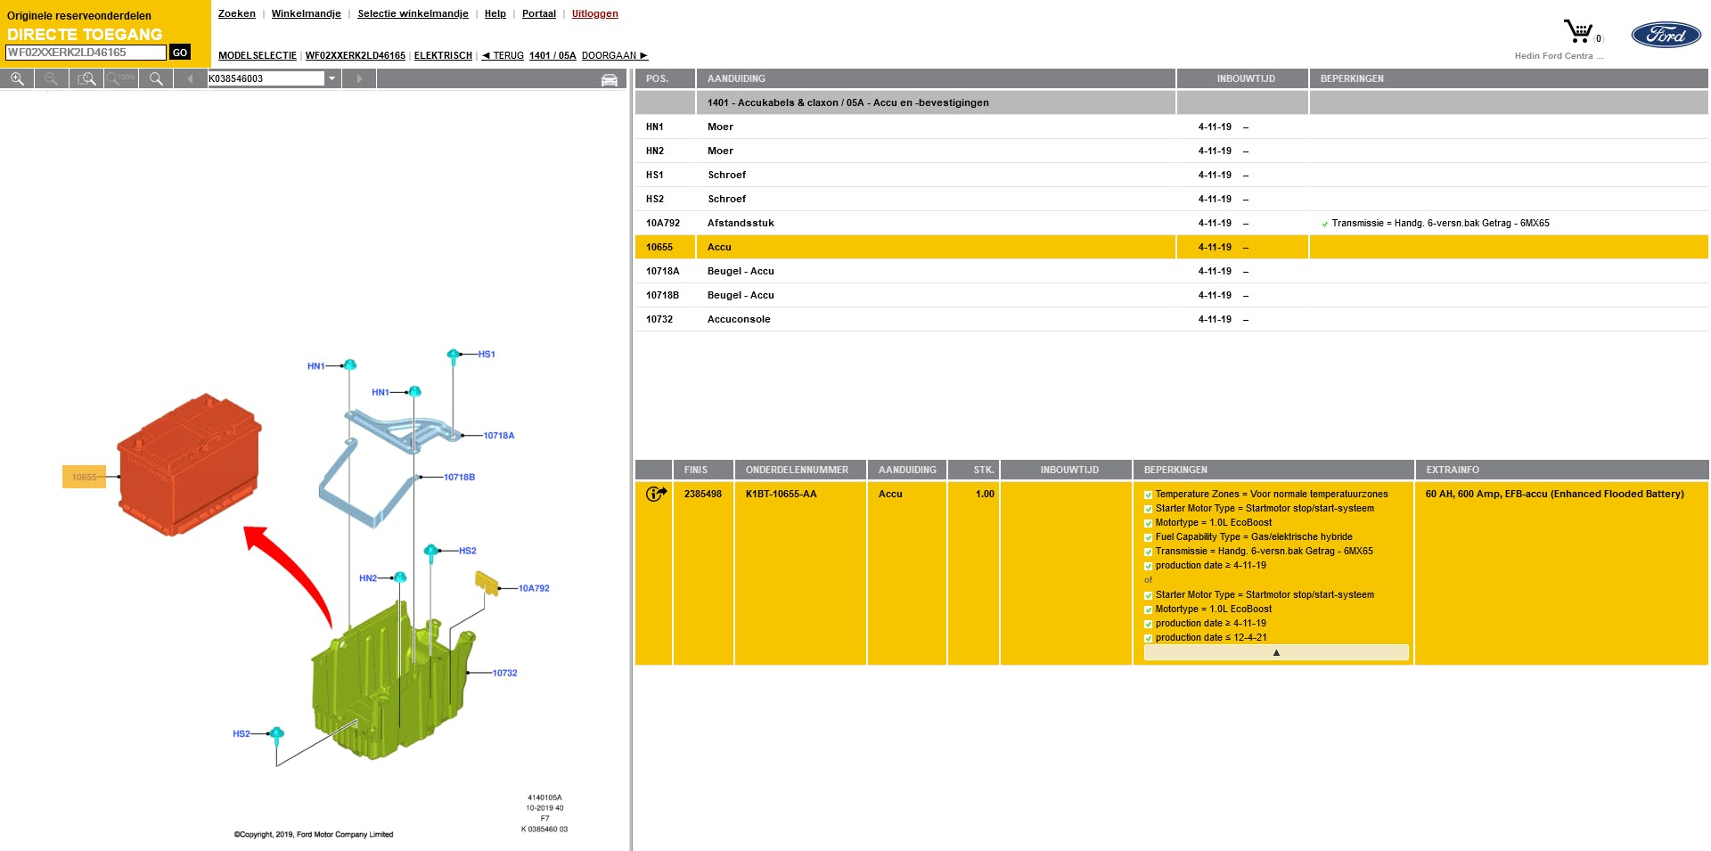Select the zoom-to-area selection tool
Screen dimensions: 1711x851
(86, 79)
